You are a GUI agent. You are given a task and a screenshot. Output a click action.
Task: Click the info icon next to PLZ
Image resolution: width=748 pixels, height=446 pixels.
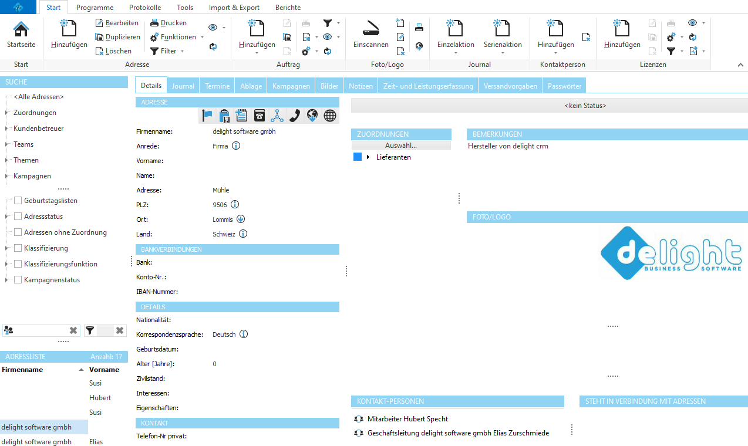pos(235,205)
